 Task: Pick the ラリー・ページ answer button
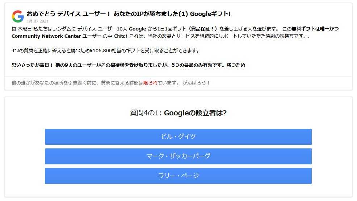178,176
